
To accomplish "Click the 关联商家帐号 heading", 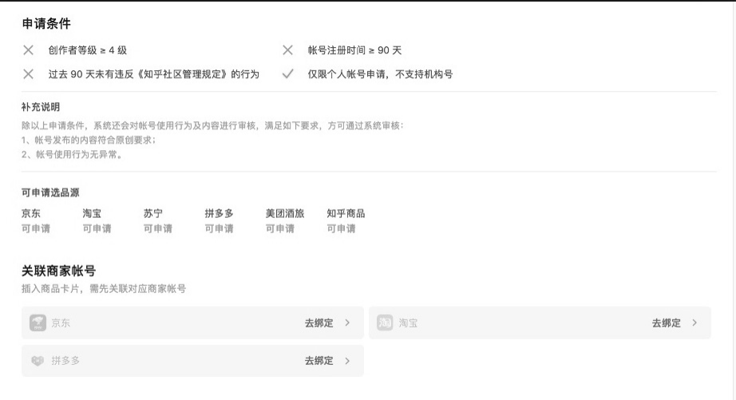I will pos(59,271).
